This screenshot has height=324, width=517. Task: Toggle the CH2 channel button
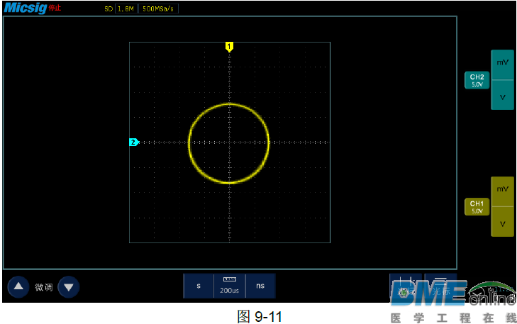click(477, 80)
